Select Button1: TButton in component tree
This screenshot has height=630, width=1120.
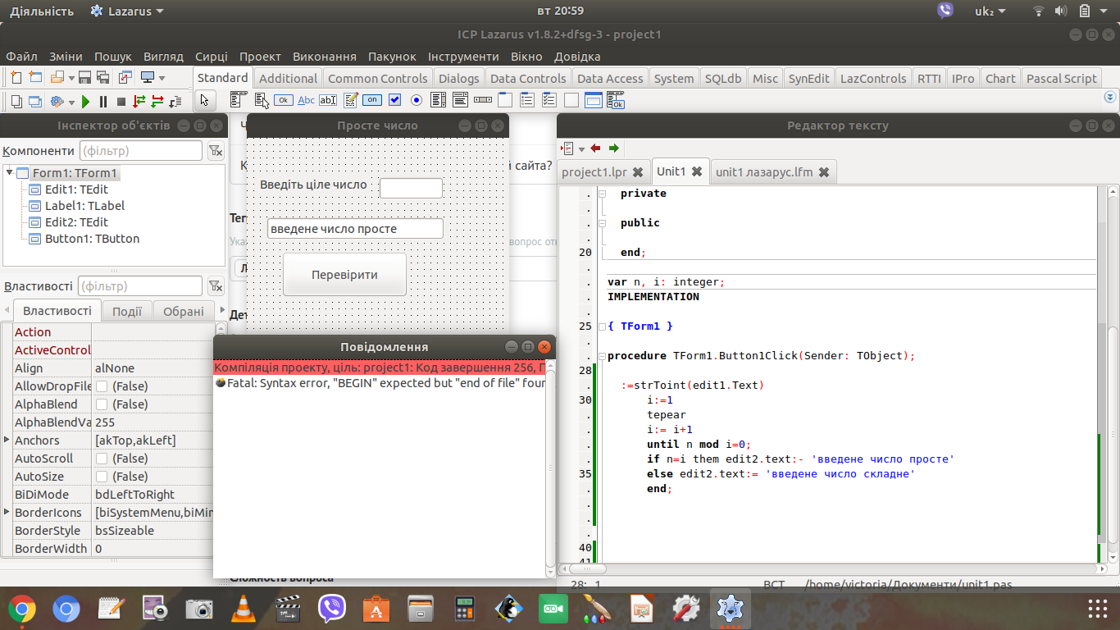(x=92, y=239)
